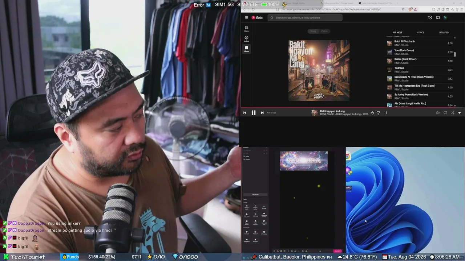Open the Play Together tool

(x=255, y=222)
